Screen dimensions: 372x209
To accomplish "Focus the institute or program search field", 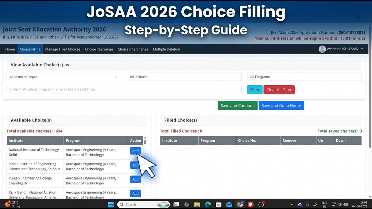I will 124,89.
